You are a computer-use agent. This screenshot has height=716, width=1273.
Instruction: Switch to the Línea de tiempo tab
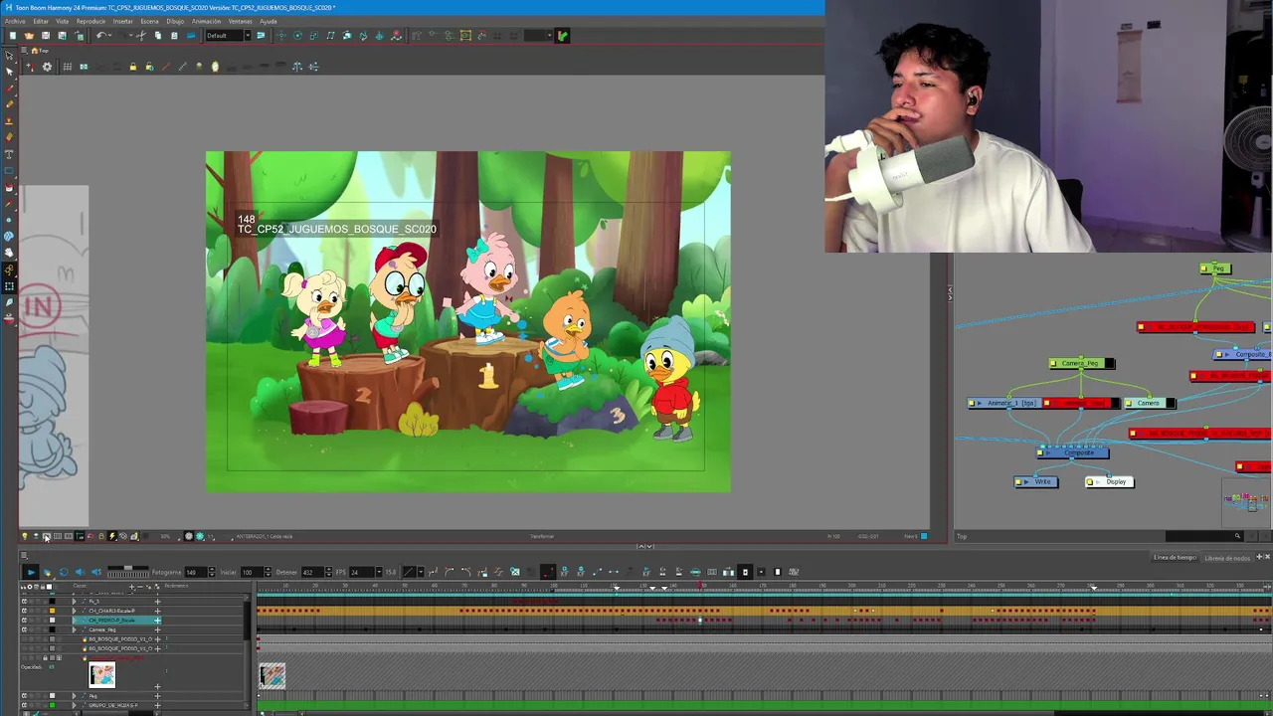[1175, 557]
